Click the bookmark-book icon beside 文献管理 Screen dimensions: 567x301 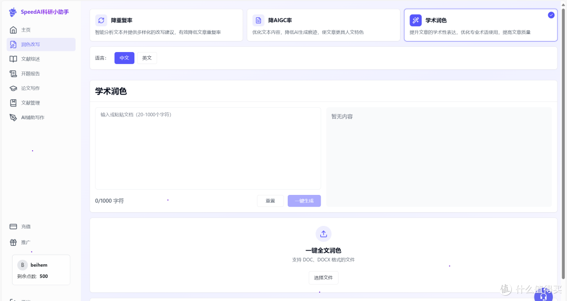(13, 103)
